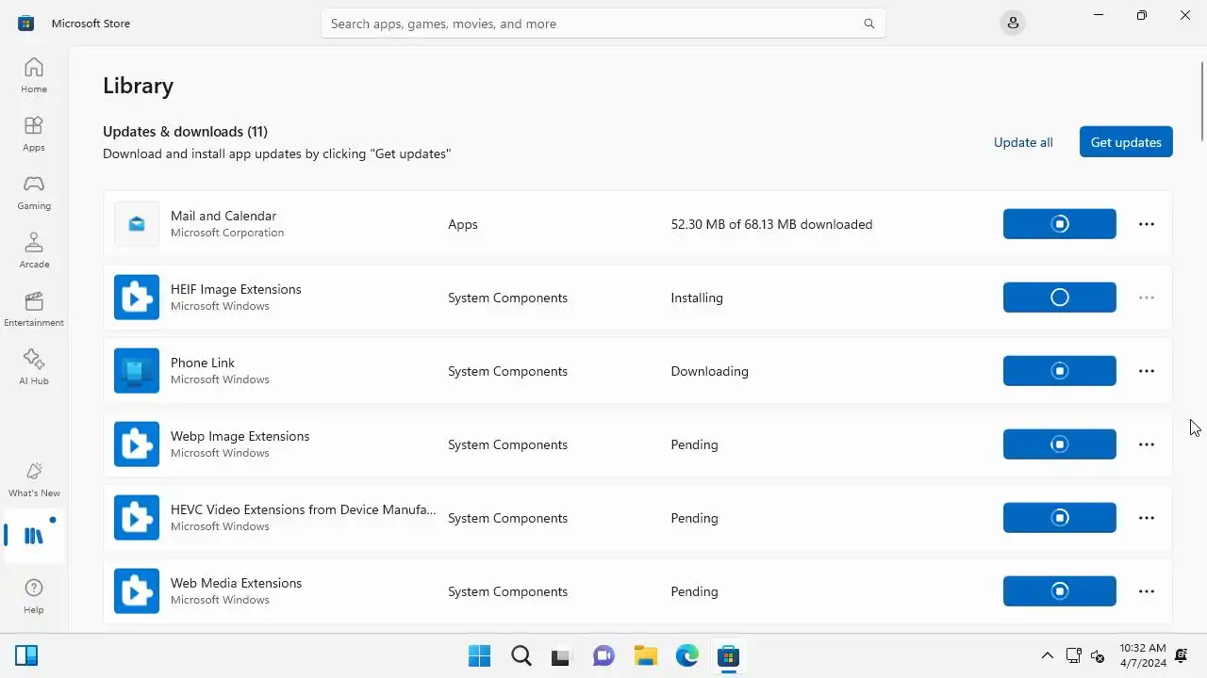Click the Web Media Extensions app icon
This screenshot has height=678, width=1207.
[137, 591]
